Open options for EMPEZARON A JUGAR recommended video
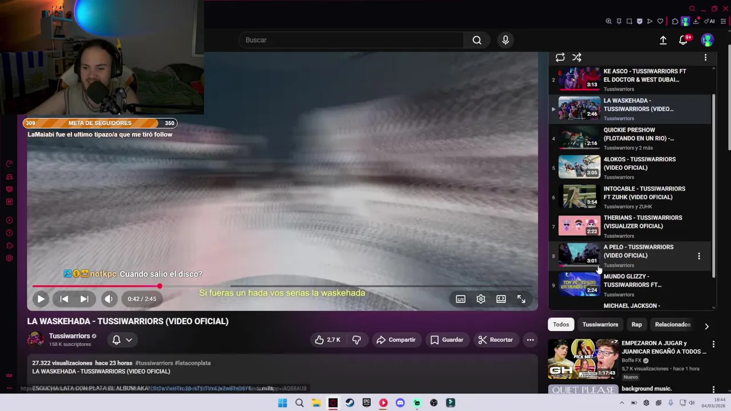 [713, 344]
